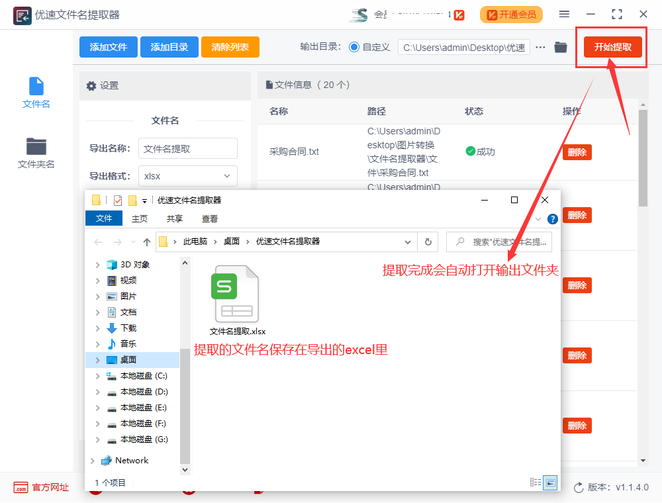Click the Explorer search box
Image resolution: width=662 pixels, height=503 pixels.
[499, 242]
